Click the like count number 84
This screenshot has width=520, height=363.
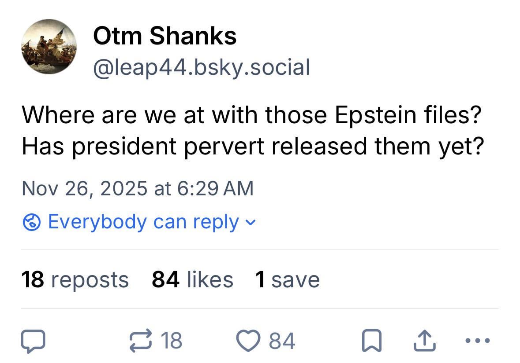[x=282, y=341]
